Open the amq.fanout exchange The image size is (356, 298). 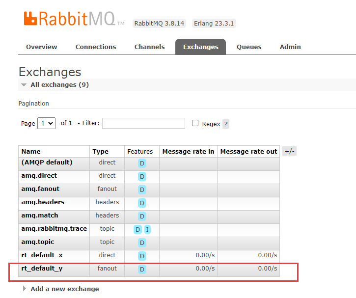click(x=40, y=189)
